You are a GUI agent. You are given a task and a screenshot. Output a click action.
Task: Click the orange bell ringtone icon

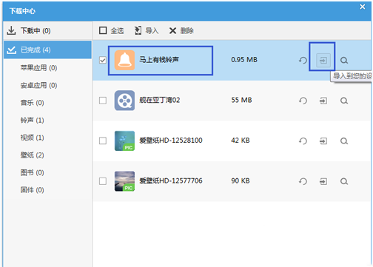point(124,60)
